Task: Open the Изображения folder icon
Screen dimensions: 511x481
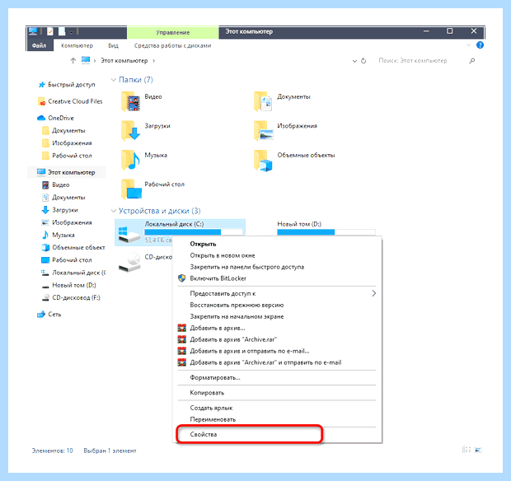Action: tap(263, 131)
